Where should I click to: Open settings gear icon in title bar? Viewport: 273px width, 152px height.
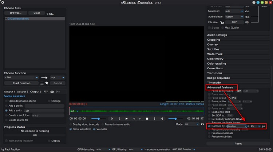pyautogui.click(x=3, y=3)
